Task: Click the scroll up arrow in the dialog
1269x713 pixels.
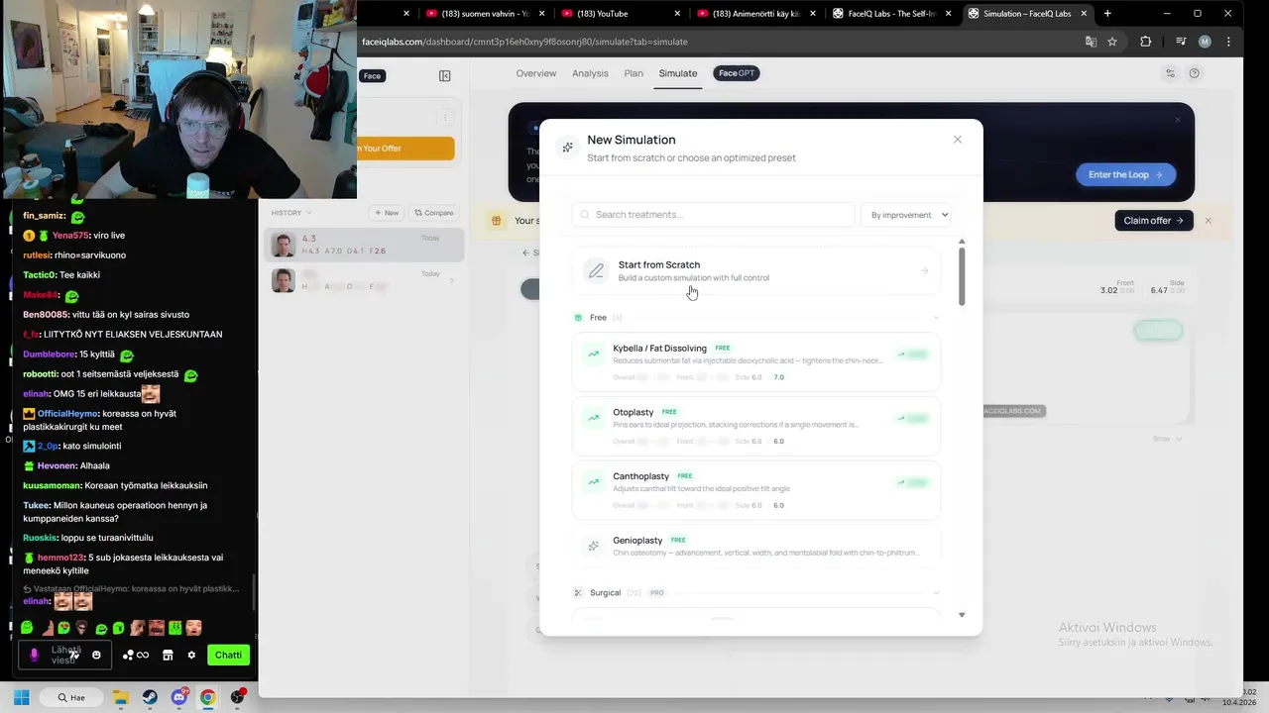Action: [x=962, y=242]
